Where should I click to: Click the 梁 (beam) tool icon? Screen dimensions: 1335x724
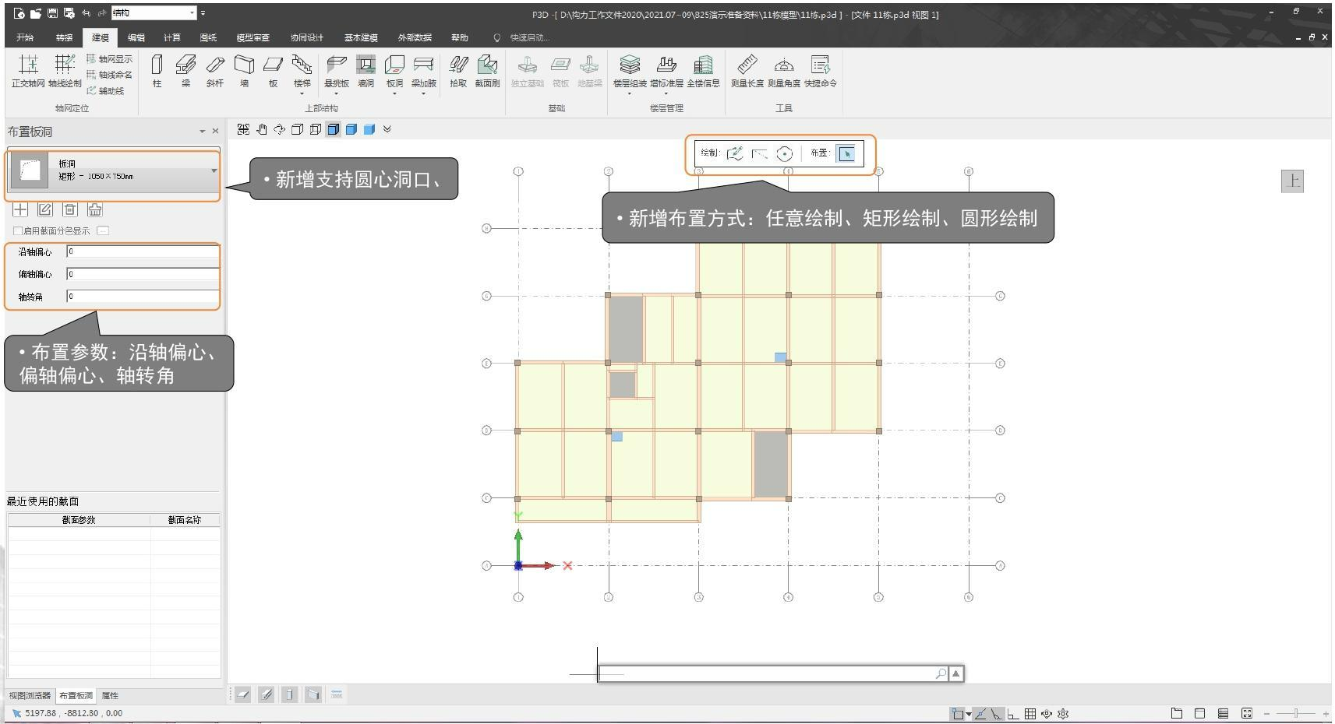(x=185, y=71)
